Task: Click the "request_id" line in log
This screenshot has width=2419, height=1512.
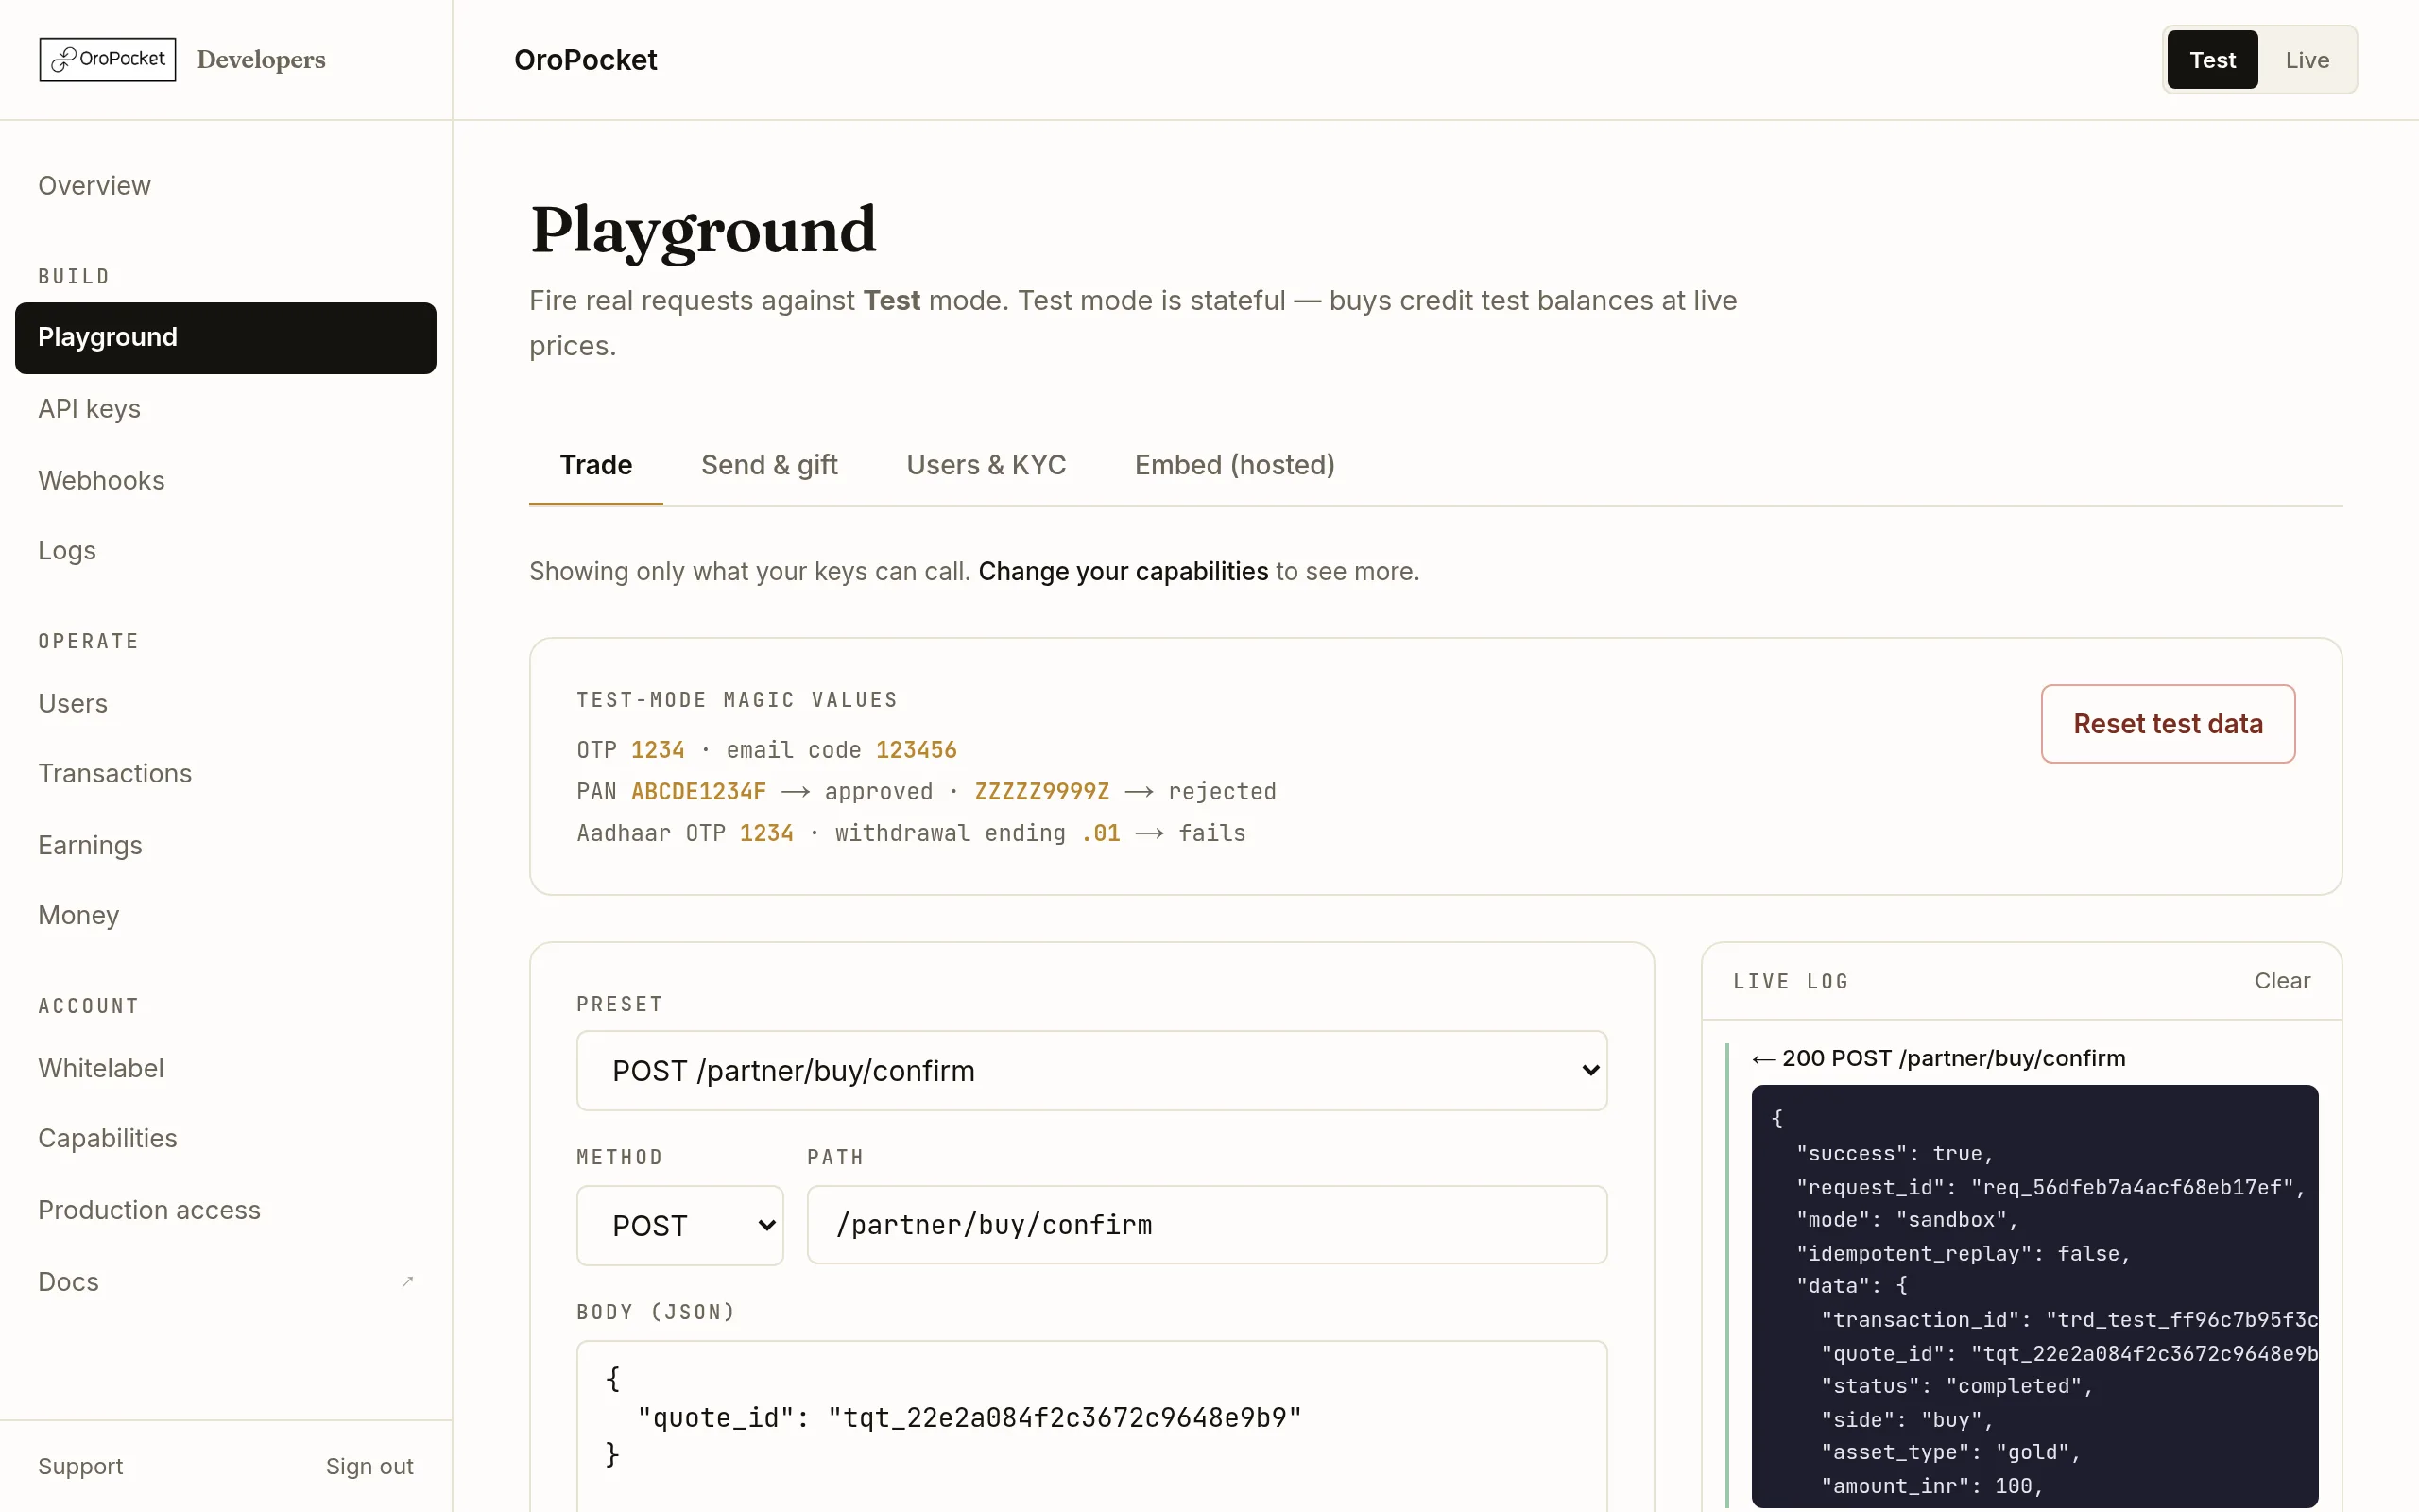Action: click(x=2050, y=1187)
